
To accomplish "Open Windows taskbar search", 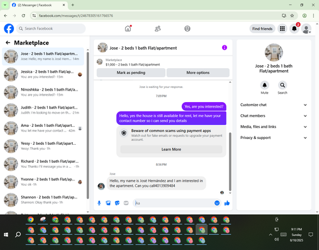I will pos(18,235).
